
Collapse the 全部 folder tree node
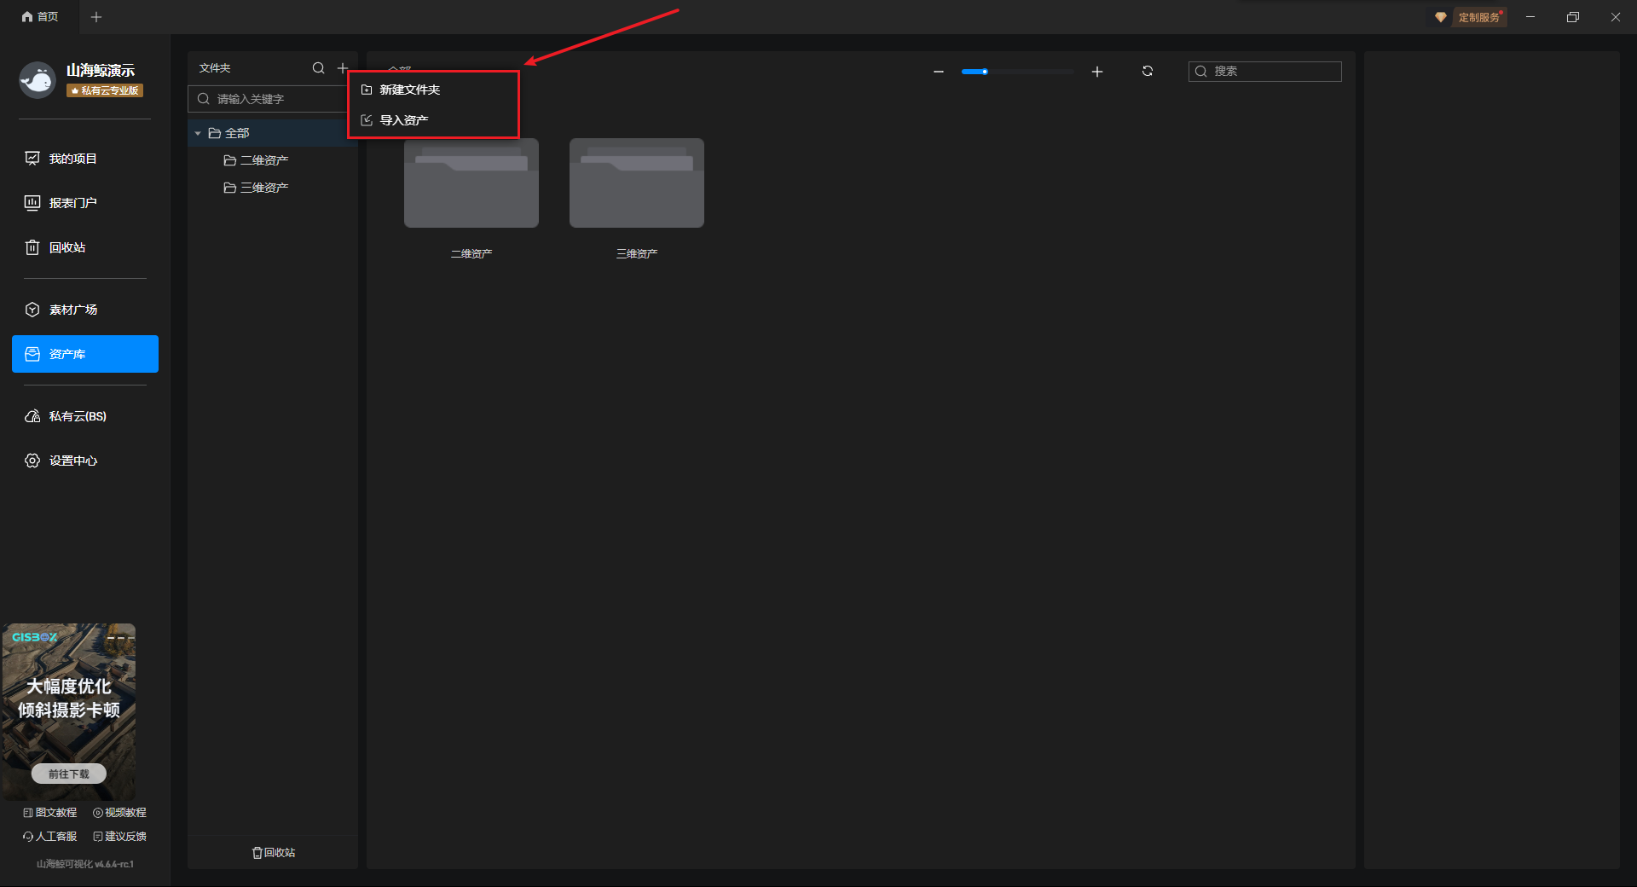pos(198,134)
